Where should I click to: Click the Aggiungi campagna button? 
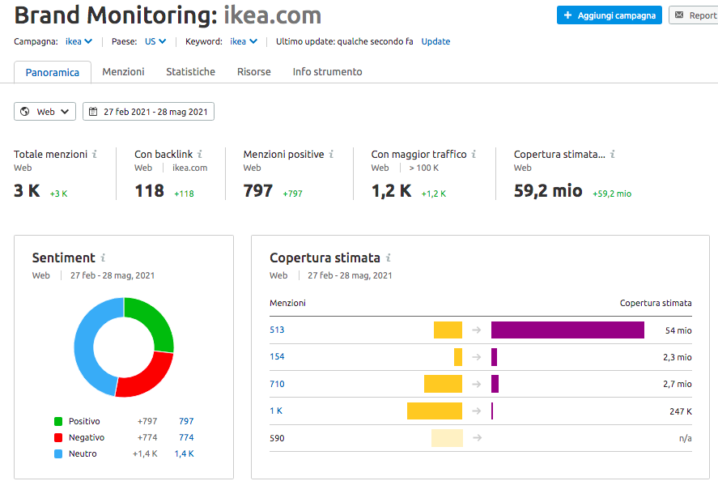[610, 15]
